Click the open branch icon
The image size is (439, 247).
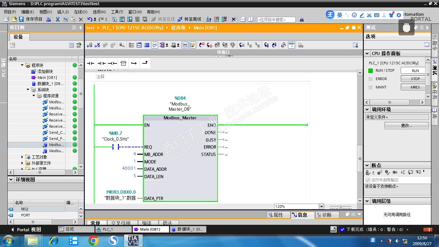(134, 63)
